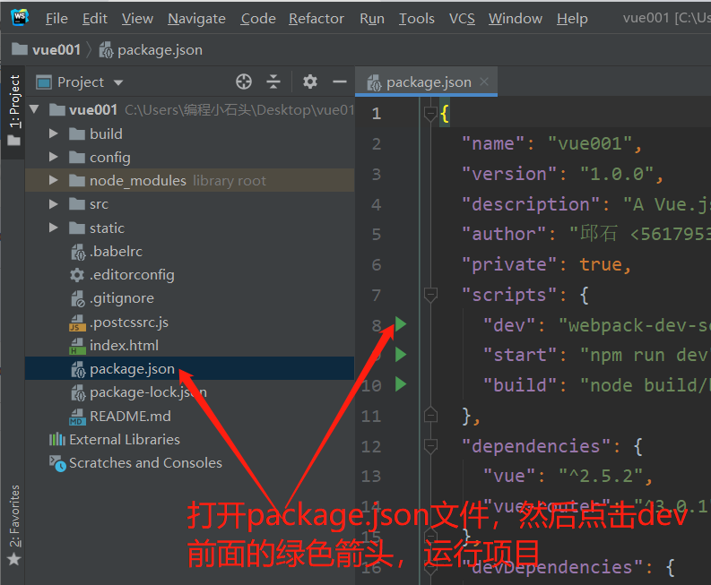Expand the node_modules folder
711x585 pixels.
(x=53, y=180)
